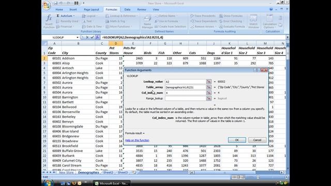
Task: Click the horizontal scrollbar right arrow
Action: 281,173
